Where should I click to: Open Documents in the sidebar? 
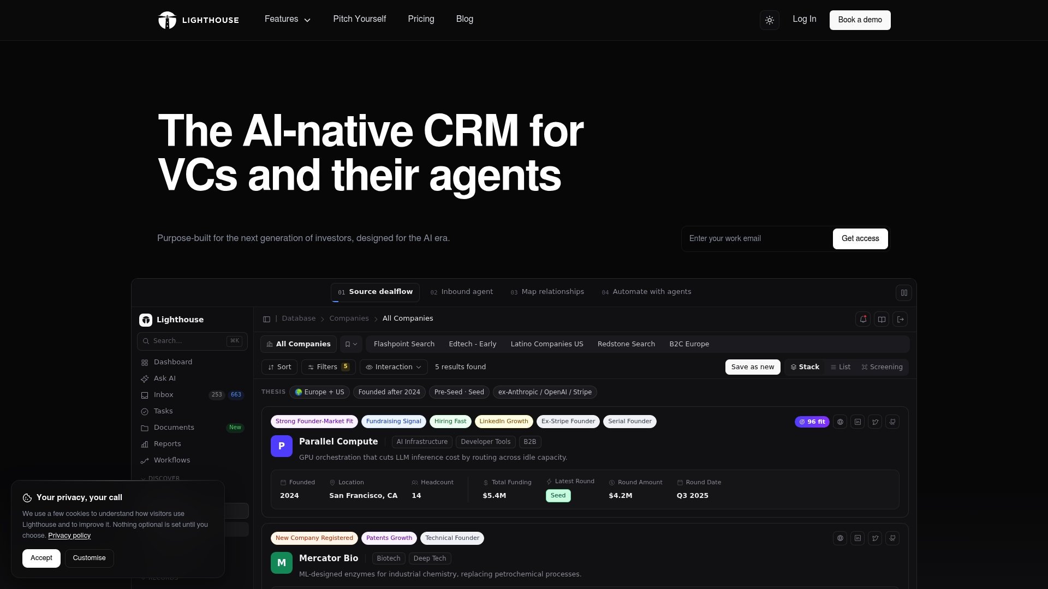192,428
